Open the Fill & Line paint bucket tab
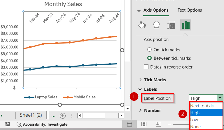This screenshot has height=130, width=224. click(142, 25)
